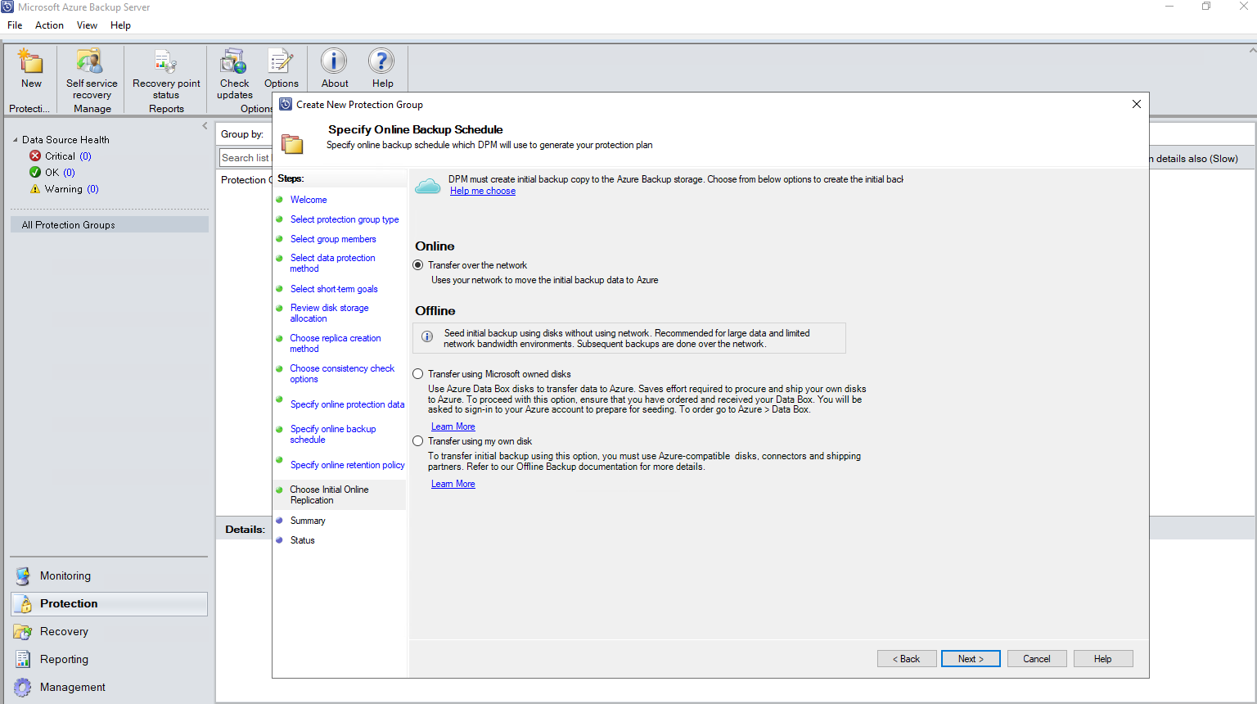The image size is (1257, 704).
Task: Click the Summary step label
Action: (x=308, y=521)
